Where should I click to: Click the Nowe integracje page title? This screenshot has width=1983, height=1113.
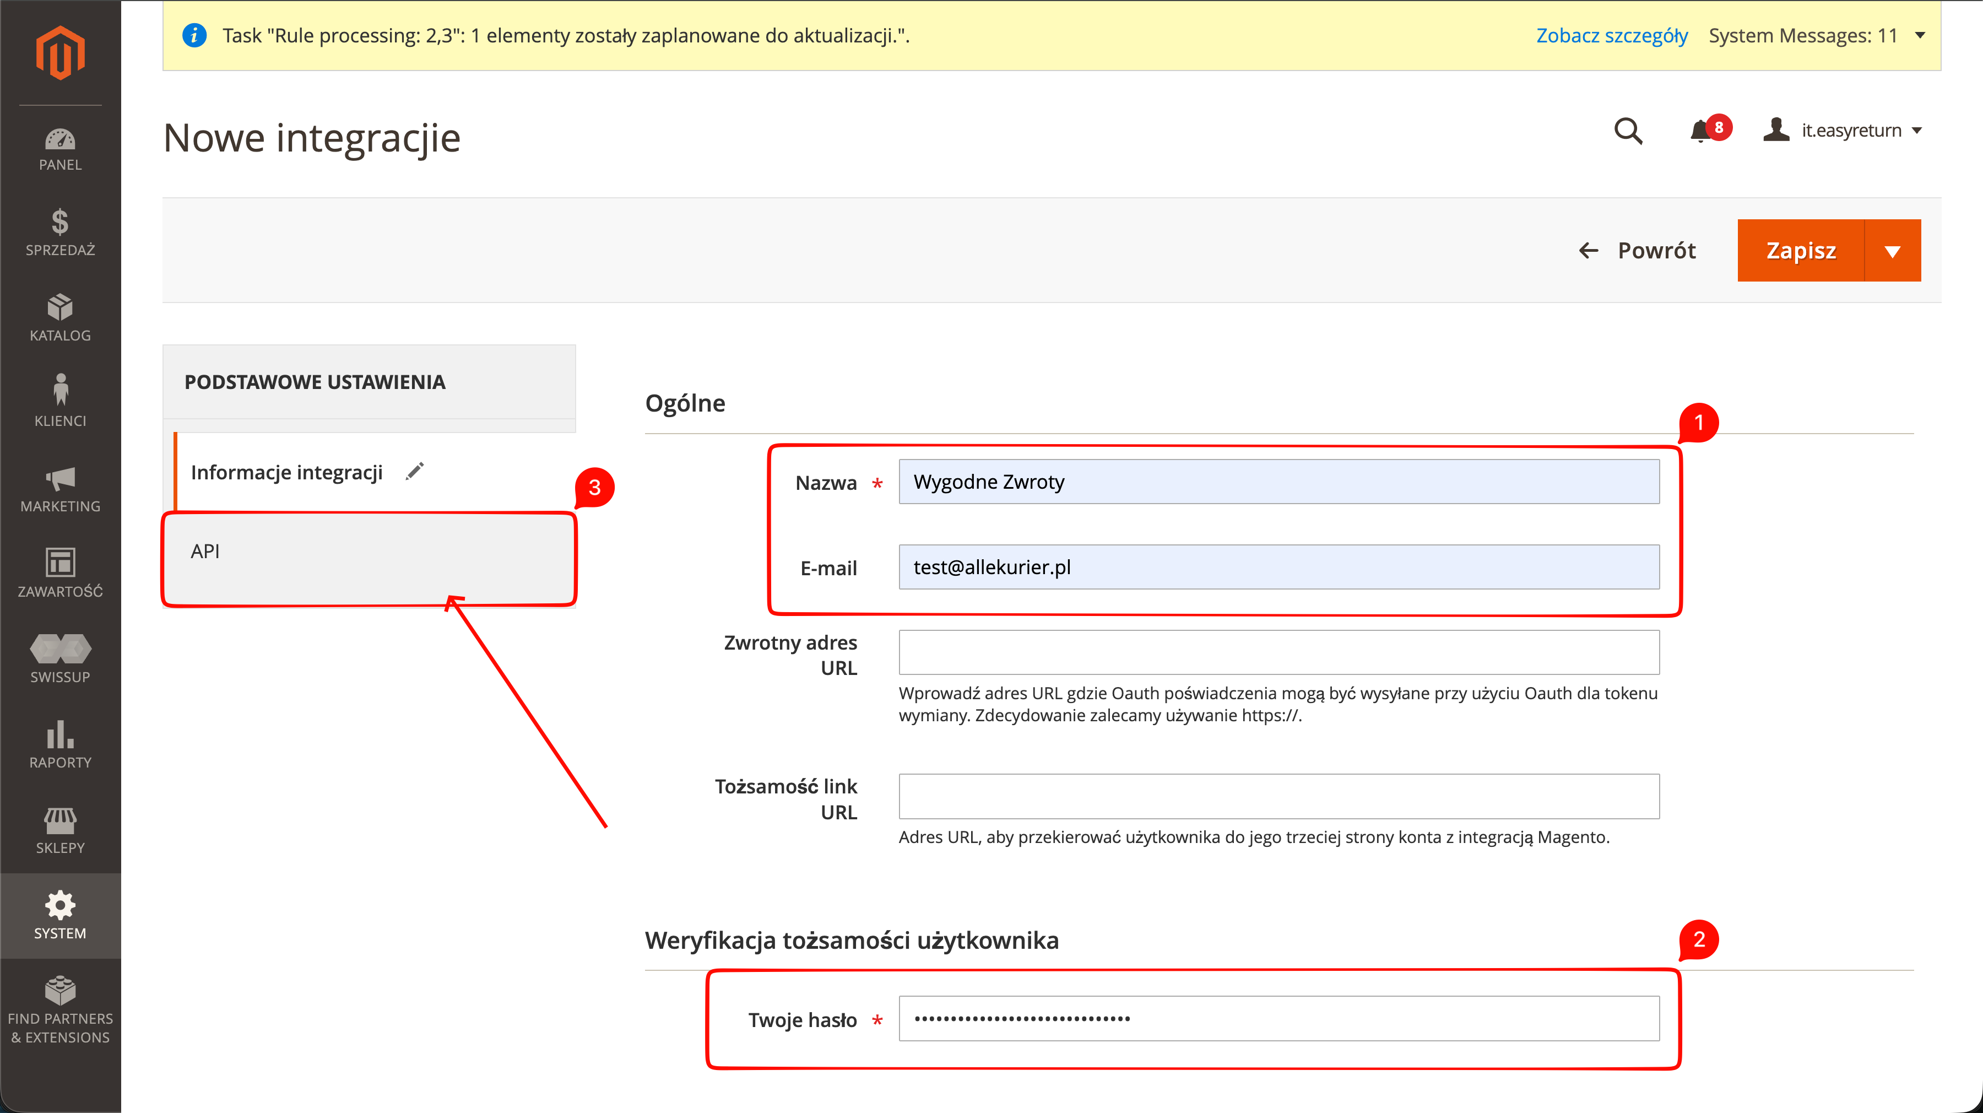312,139
